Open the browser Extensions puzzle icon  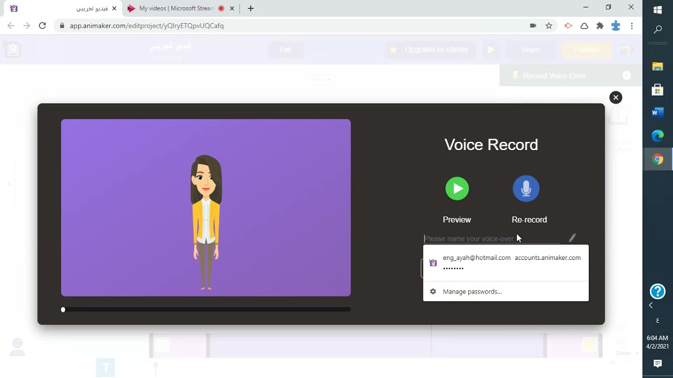pyautogui.click(x=600, y=26)
